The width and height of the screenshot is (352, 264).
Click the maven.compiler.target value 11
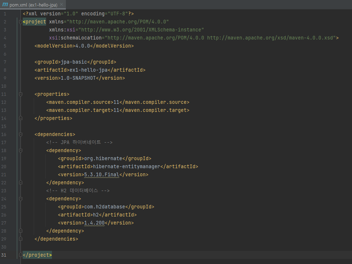coord(116,110)
